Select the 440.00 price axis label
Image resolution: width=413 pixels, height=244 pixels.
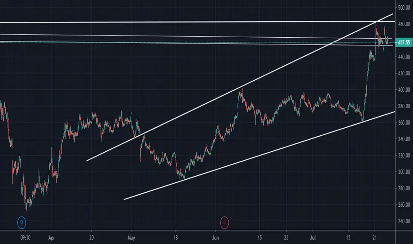(x=404, y=57)
